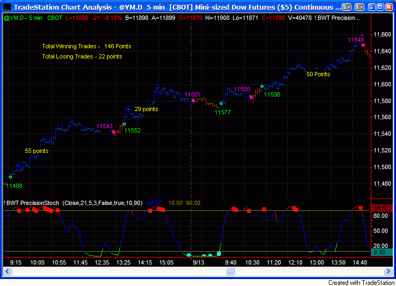This screenshot has height=286, width=396.
Task: Click the '9/13' date label on time axis
Action: 198,262
